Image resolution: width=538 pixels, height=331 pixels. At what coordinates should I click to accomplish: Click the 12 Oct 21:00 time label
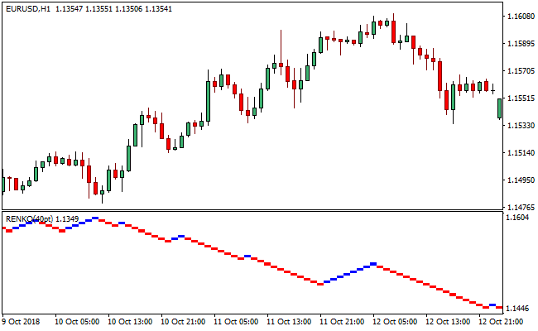(x=501, y=322)
